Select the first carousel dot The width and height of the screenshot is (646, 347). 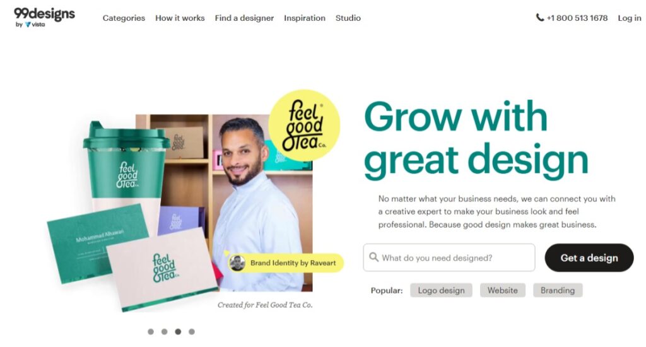(x=151, y=331)
